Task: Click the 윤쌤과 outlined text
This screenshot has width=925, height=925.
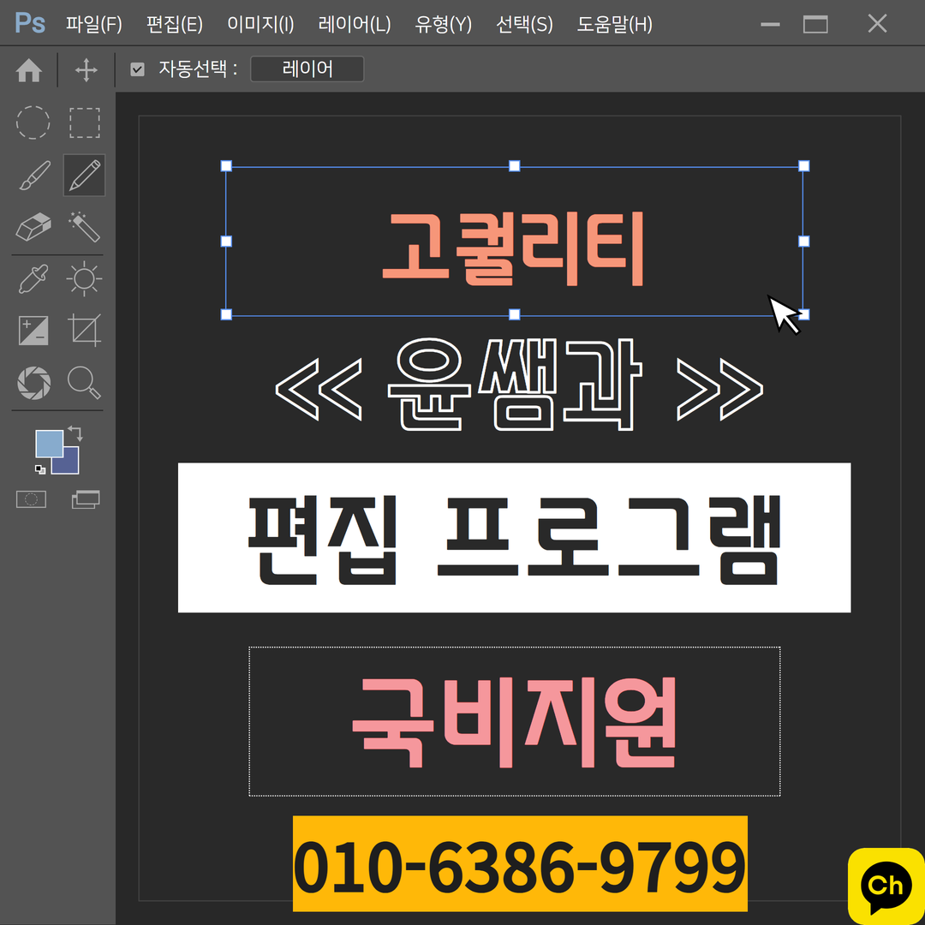Action: [x=514, y=384]
